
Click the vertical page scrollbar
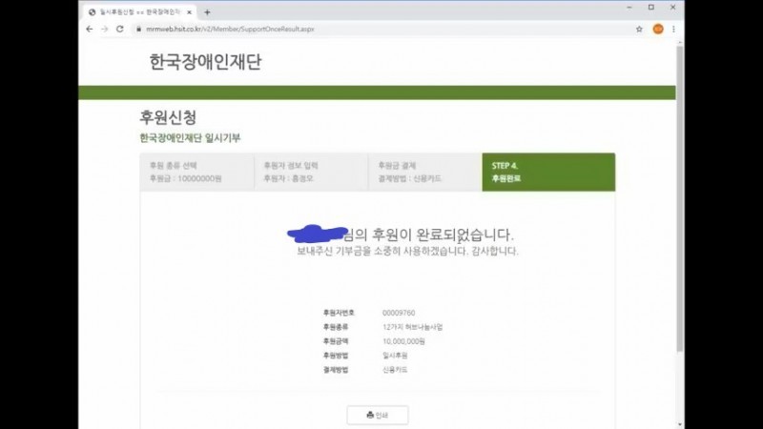coord(679,191)
